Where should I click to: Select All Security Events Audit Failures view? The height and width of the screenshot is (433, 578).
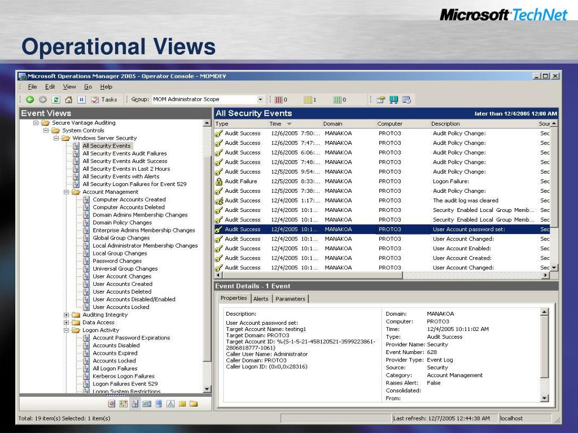pyautogui.click(x=125, y=153)
